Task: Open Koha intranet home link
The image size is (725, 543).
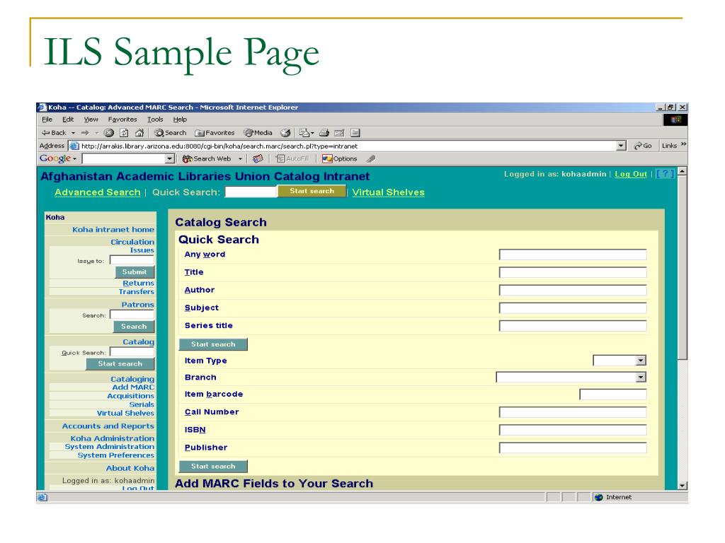Action: 113,230
